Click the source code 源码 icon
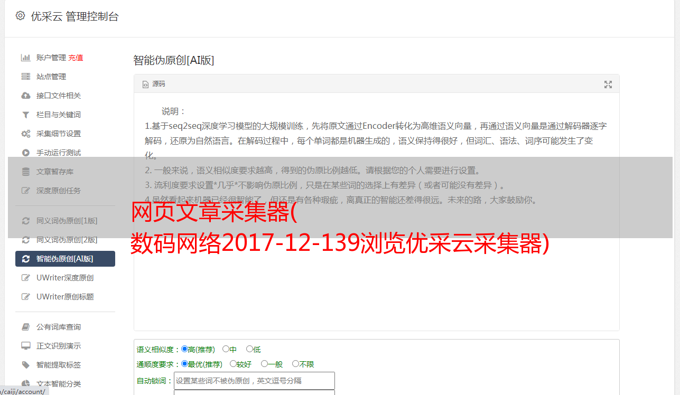680x395 pixels. (146, 84)
